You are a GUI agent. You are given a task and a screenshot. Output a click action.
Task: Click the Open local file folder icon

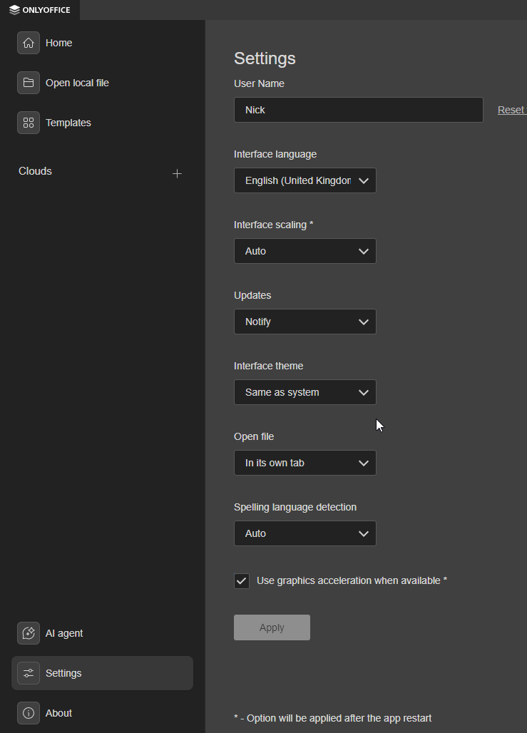[29, 83]
